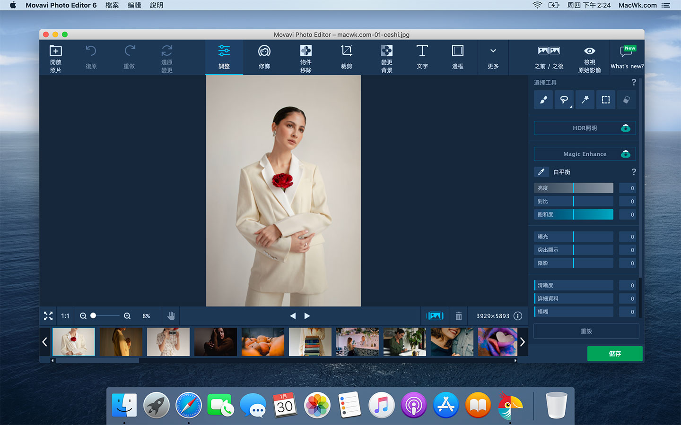Choose the Lasso selection tool

[x=564, y=100]
